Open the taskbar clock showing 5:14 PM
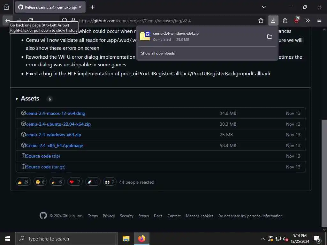Image resolution: width=327 pixels, height=245 pixels. click(x=300, y=239)
